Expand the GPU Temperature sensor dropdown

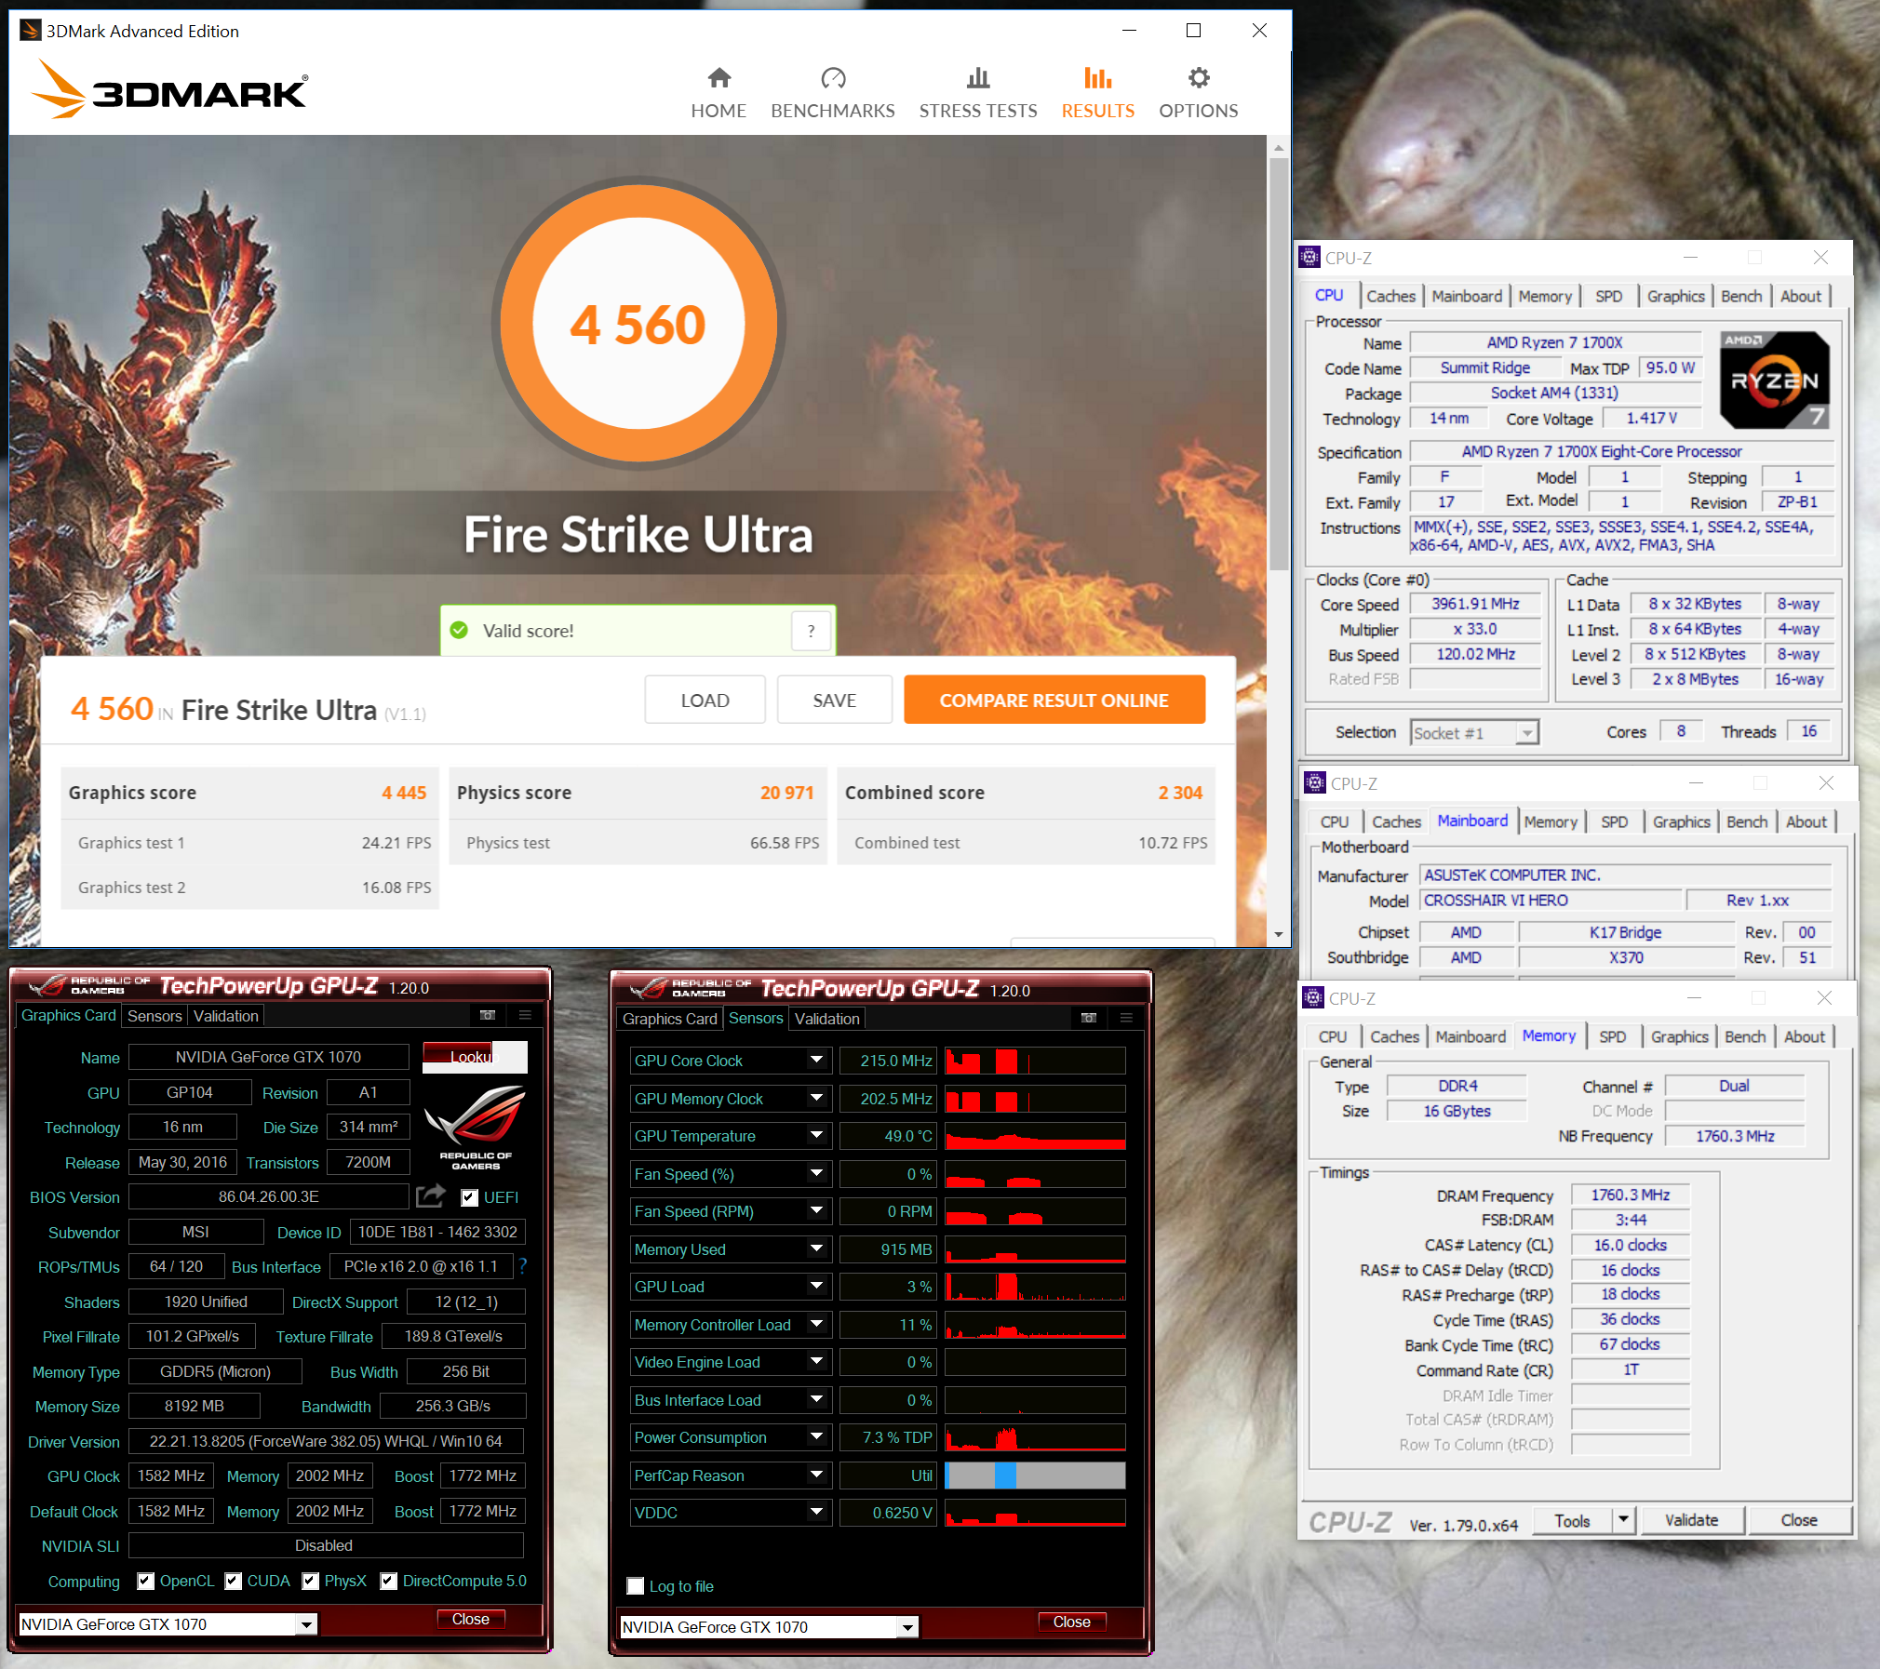coord(816,1136)
